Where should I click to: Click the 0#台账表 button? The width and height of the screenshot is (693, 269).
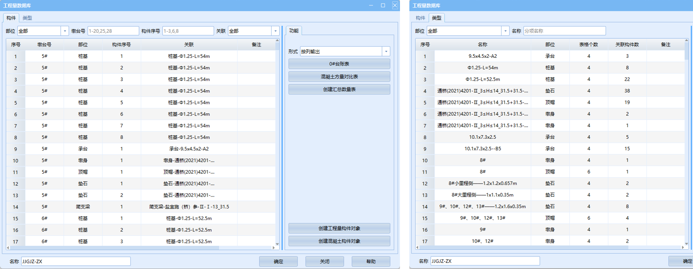point(339,64)
